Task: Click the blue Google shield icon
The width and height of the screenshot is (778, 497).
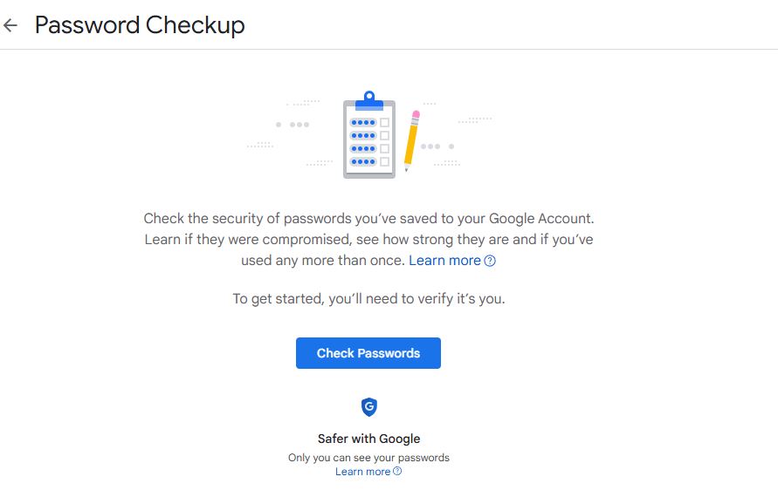Action: (368, 407)
